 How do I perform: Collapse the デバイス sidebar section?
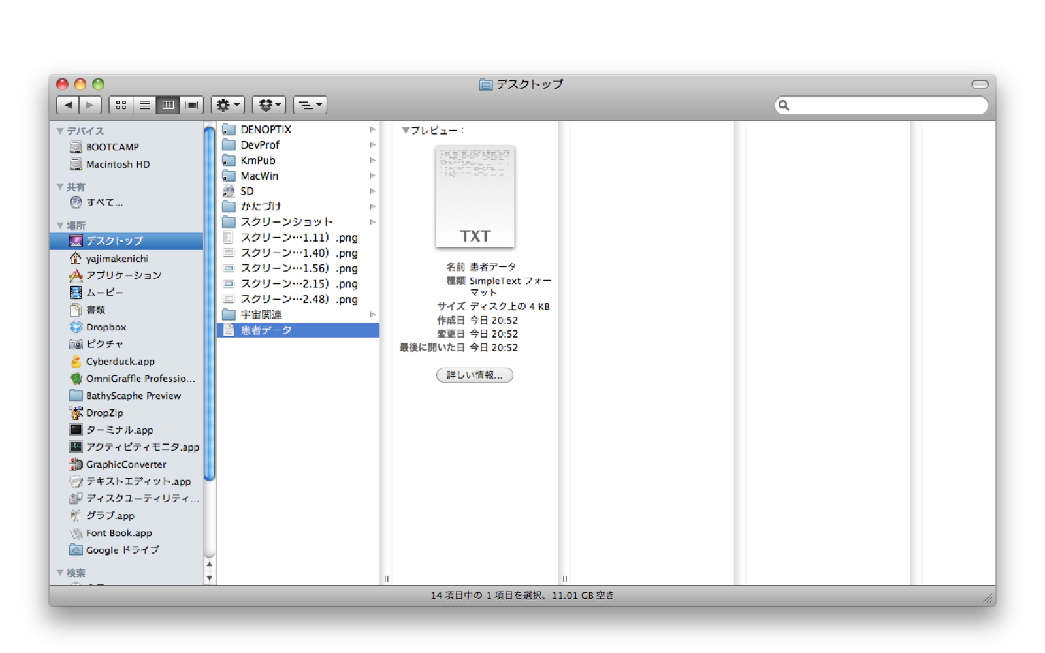click(x=60, y=131)
